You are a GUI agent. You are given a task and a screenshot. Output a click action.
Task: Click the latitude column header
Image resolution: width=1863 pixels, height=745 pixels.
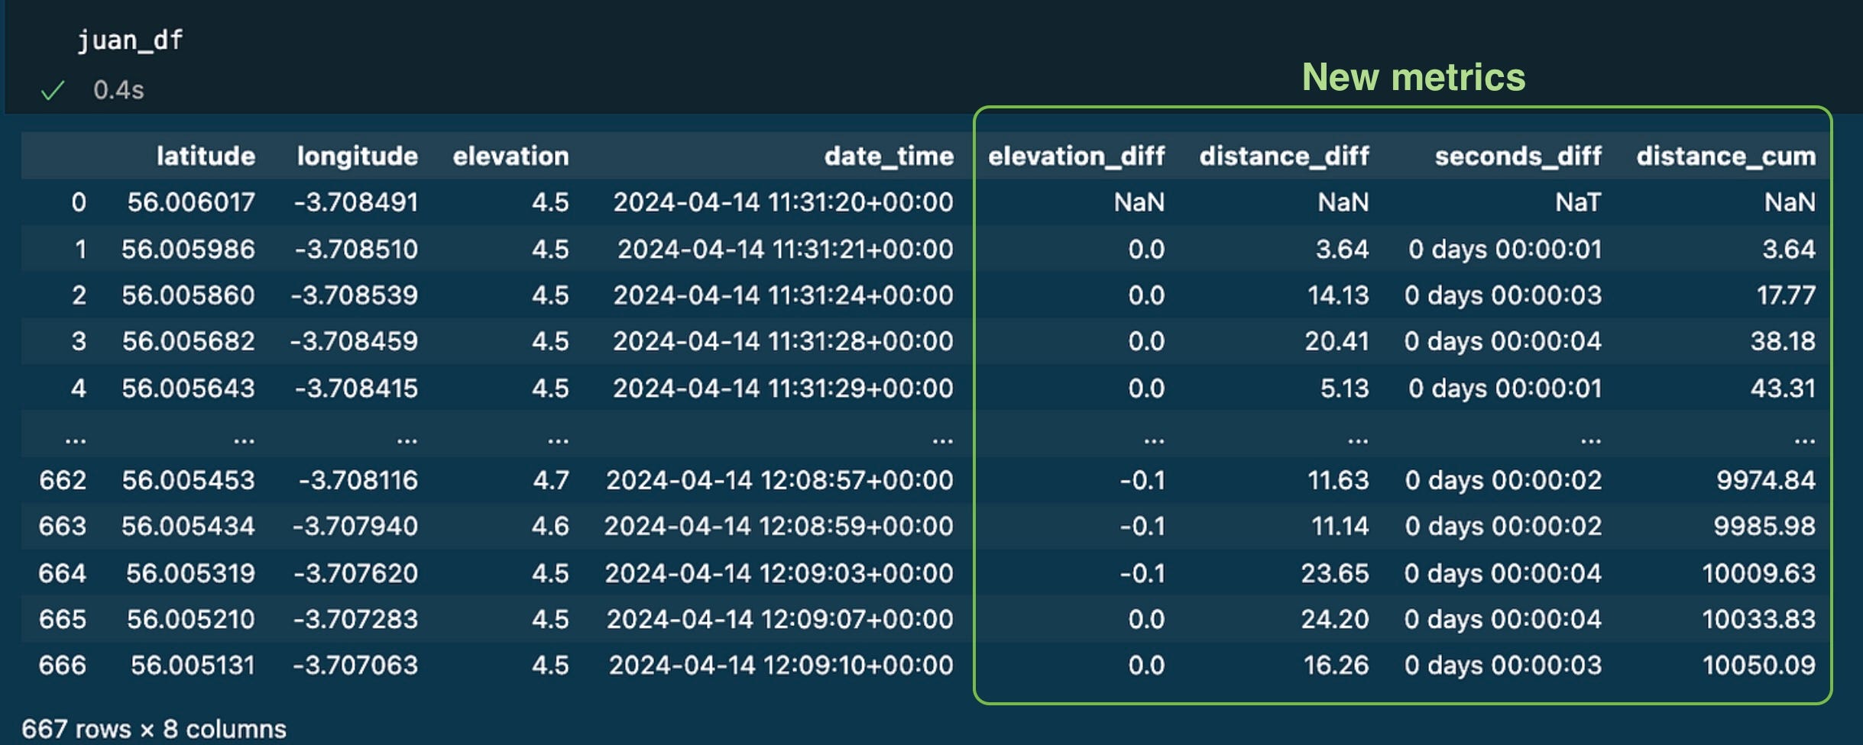point(206,156)
